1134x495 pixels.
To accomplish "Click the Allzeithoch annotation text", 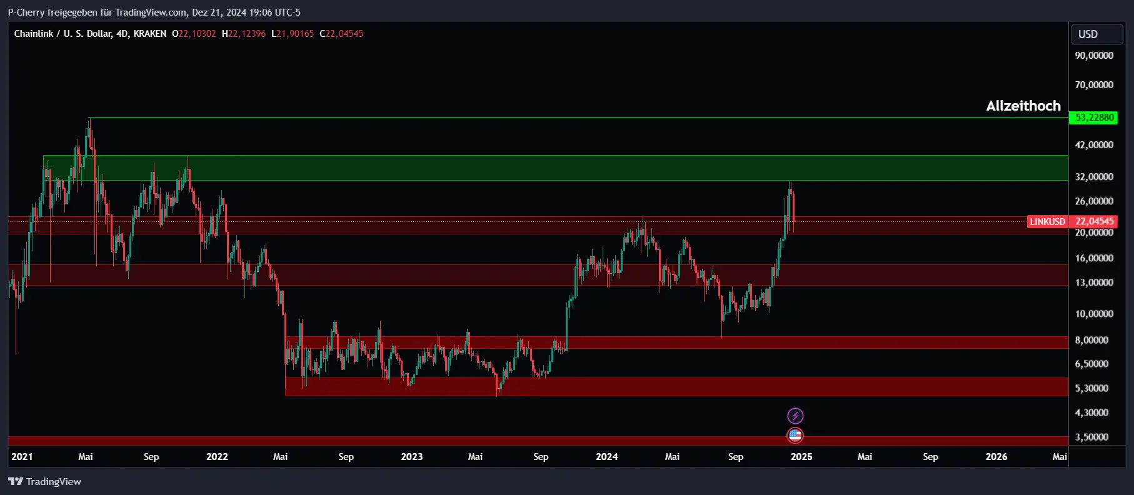I will point(1023,106).
